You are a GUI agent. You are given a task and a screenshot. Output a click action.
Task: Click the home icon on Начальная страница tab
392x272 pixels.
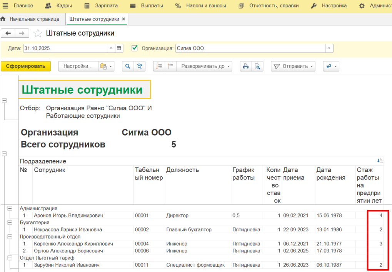click(3, 19)
